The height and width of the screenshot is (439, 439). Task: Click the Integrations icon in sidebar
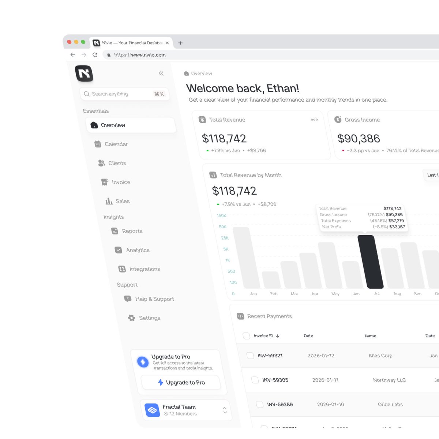[122, 269]
